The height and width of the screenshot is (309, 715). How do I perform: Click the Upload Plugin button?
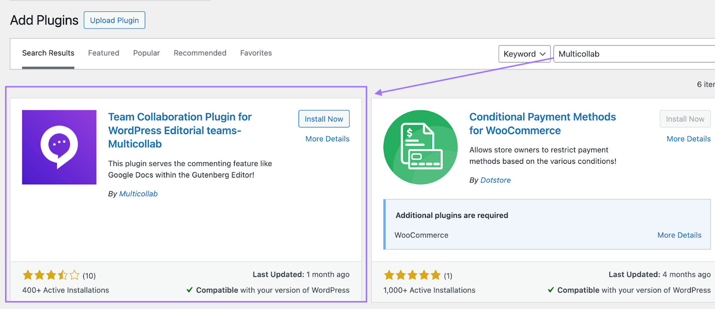tap(114, 20)
